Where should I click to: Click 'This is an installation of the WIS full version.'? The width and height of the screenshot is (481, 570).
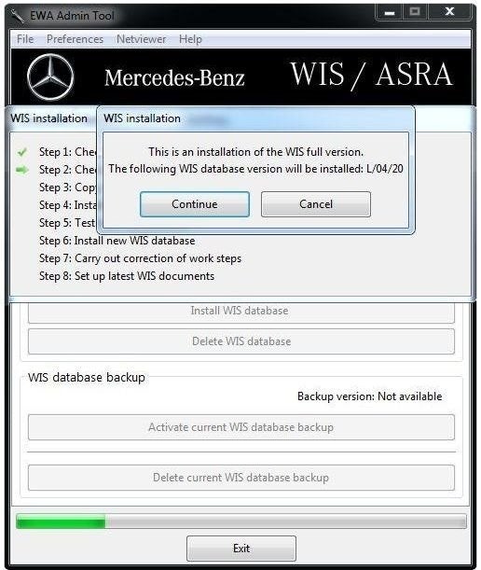(x=255, y=151)
